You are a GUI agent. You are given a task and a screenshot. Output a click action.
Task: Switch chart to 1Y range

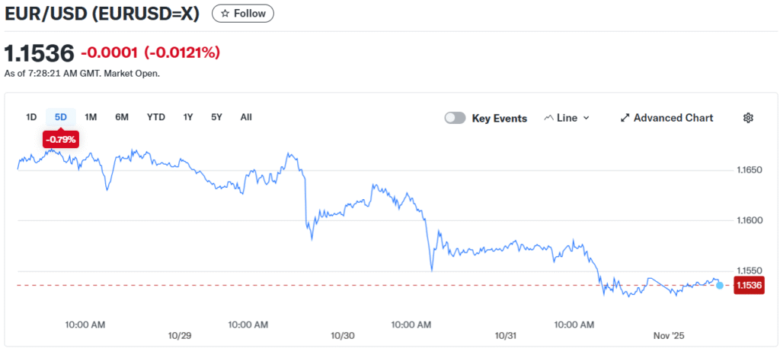click(x=188, y=117)
